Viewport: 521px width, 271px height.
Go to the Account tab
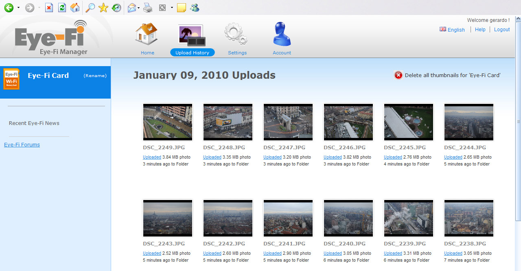[282, 53]
